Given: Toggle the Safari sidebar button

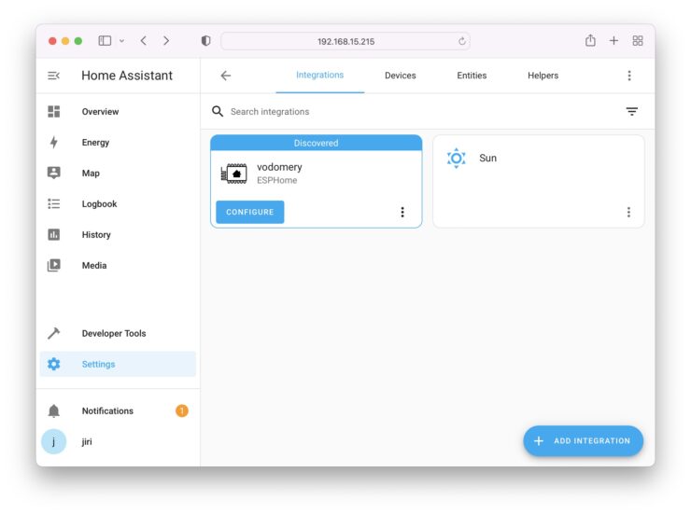Looking at the screenshot, I should (x=105, y=41).
